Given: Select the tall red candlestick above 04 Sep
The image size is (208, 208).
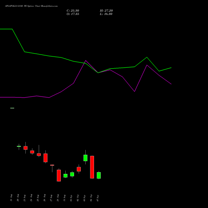Looking at the screenshot, I should (x=92, y=167).
